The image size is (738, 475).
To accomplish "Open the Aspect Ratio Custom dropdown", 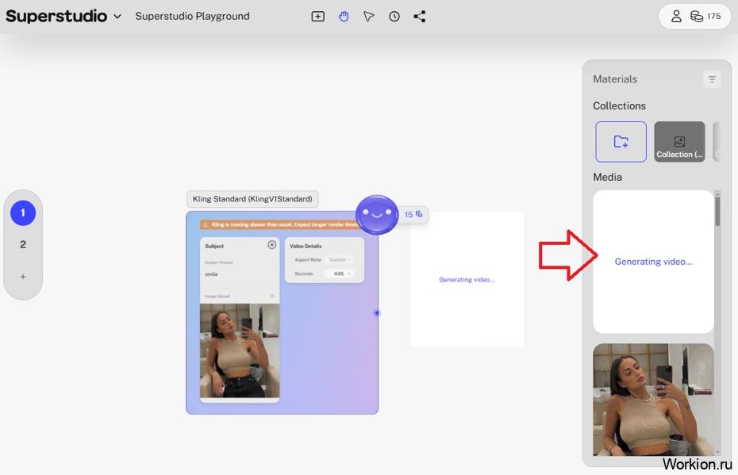I will [x=340, y=259].
